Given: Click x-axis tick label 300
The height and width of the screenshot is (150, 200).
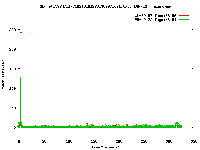Looking at the screenshot, I should (169, 141).
